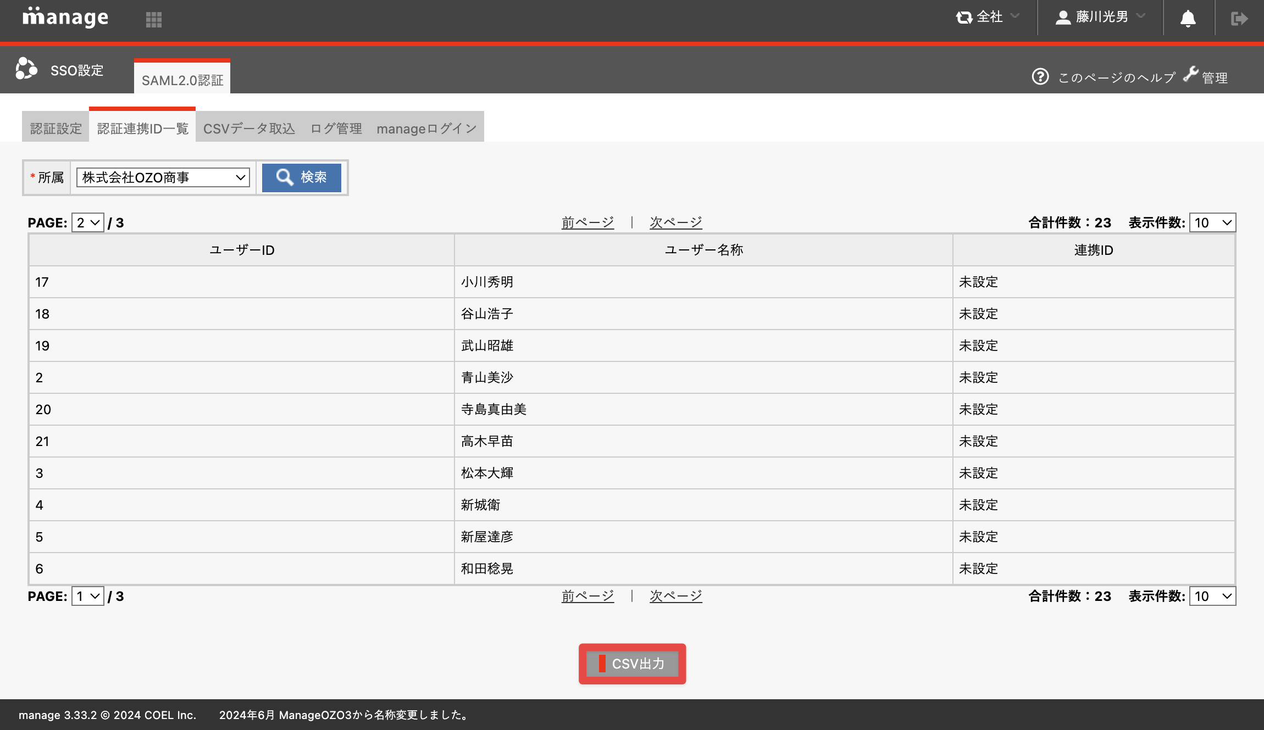Image resolution: width=1264 pixels, height=730 pixels.
Task: Click user name 武山昭雄
Action: pyautogui.click(x=487, y=346)
